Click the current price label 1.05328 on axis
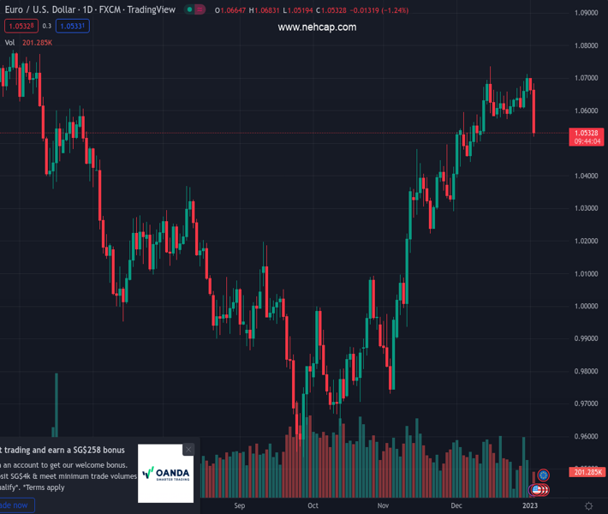 click(x=587, y=133)
